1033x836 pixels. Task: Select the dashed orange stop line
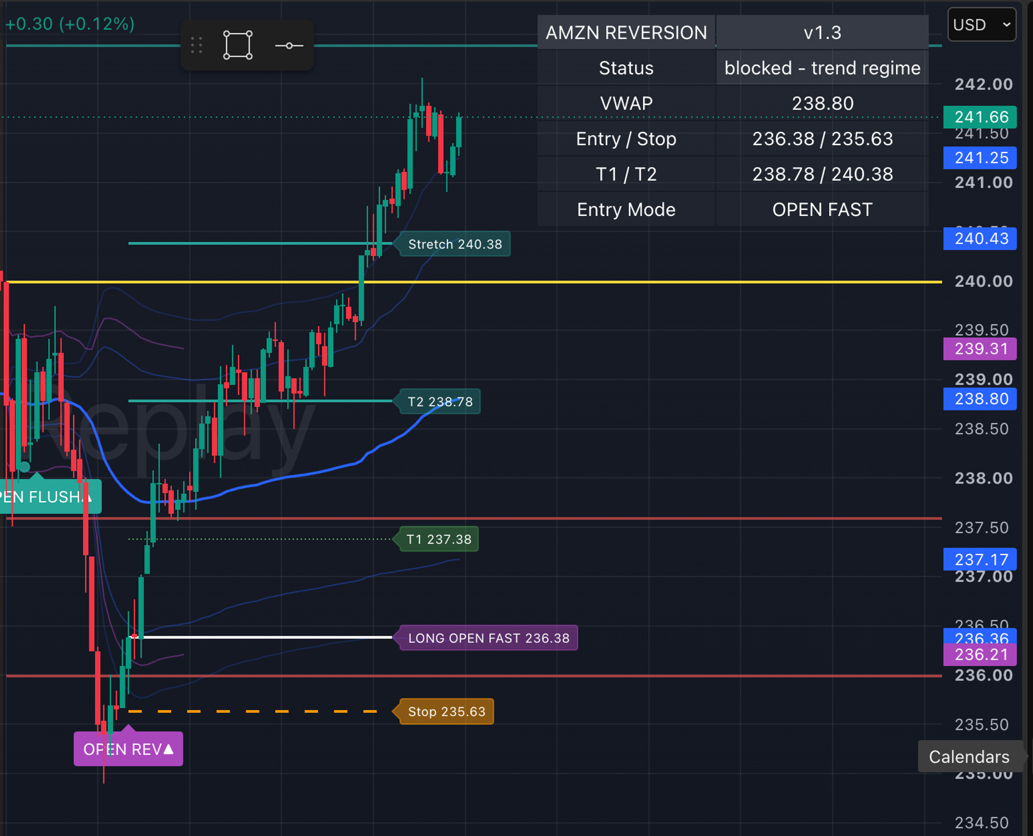[x=252, y=711]
